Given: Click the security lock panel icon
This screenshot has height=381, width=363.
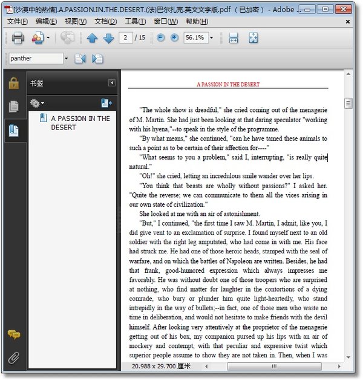Looking at the screenshot, I should 14,83.
